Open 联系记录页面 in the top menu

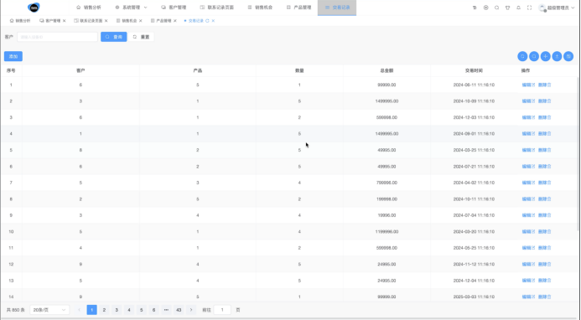pos(217,8)
